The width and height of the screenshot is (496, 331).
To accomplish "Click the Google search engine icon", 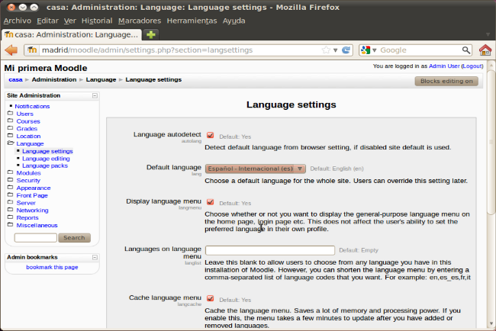I will [367, 50].
